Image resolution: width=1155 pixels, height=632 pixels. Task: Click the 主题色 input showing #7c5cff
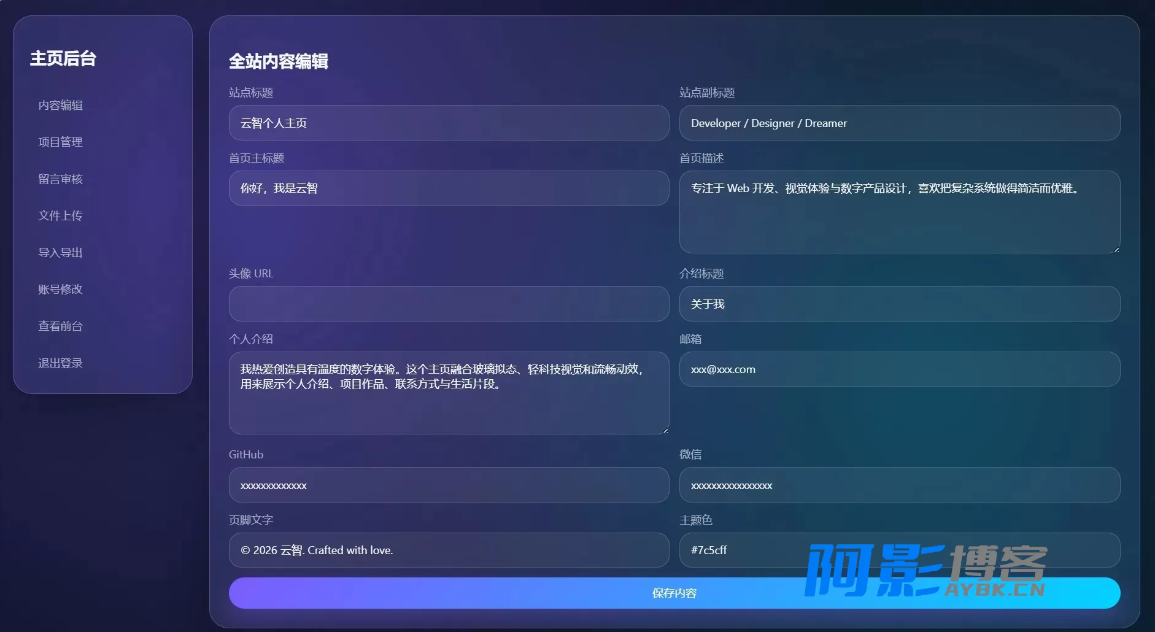pos(900,550)
